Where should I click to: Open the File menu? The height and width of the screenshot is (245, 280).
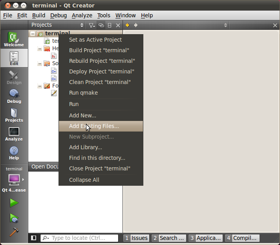click(8, 15)
